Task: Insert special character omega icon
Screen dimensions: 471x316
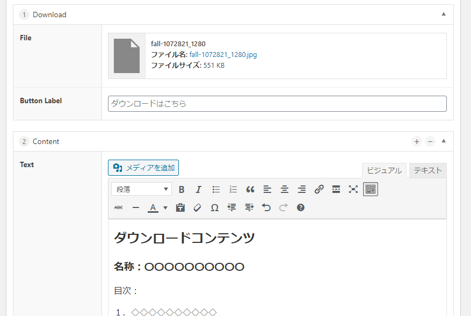Action: click(x=214, y=207)
